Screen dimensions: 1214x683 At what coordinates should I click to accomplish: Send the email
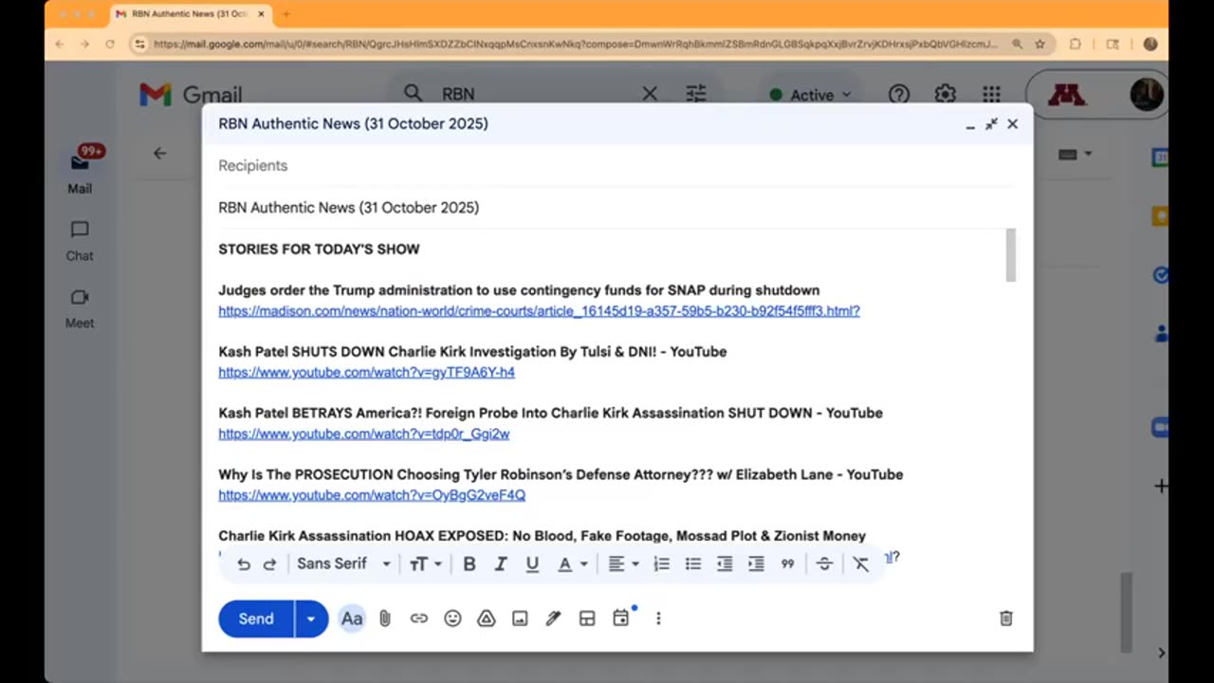point(256,618)
